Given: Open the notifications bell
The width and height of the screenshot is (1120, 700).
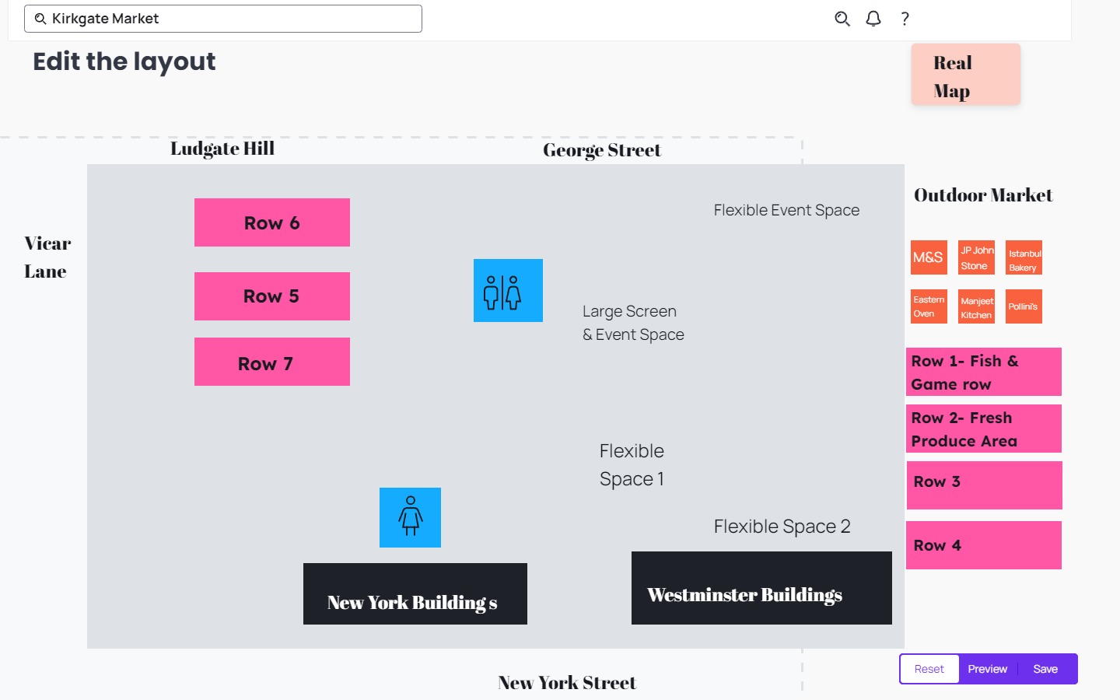Looking at the screenshot, I should point(873,19).
